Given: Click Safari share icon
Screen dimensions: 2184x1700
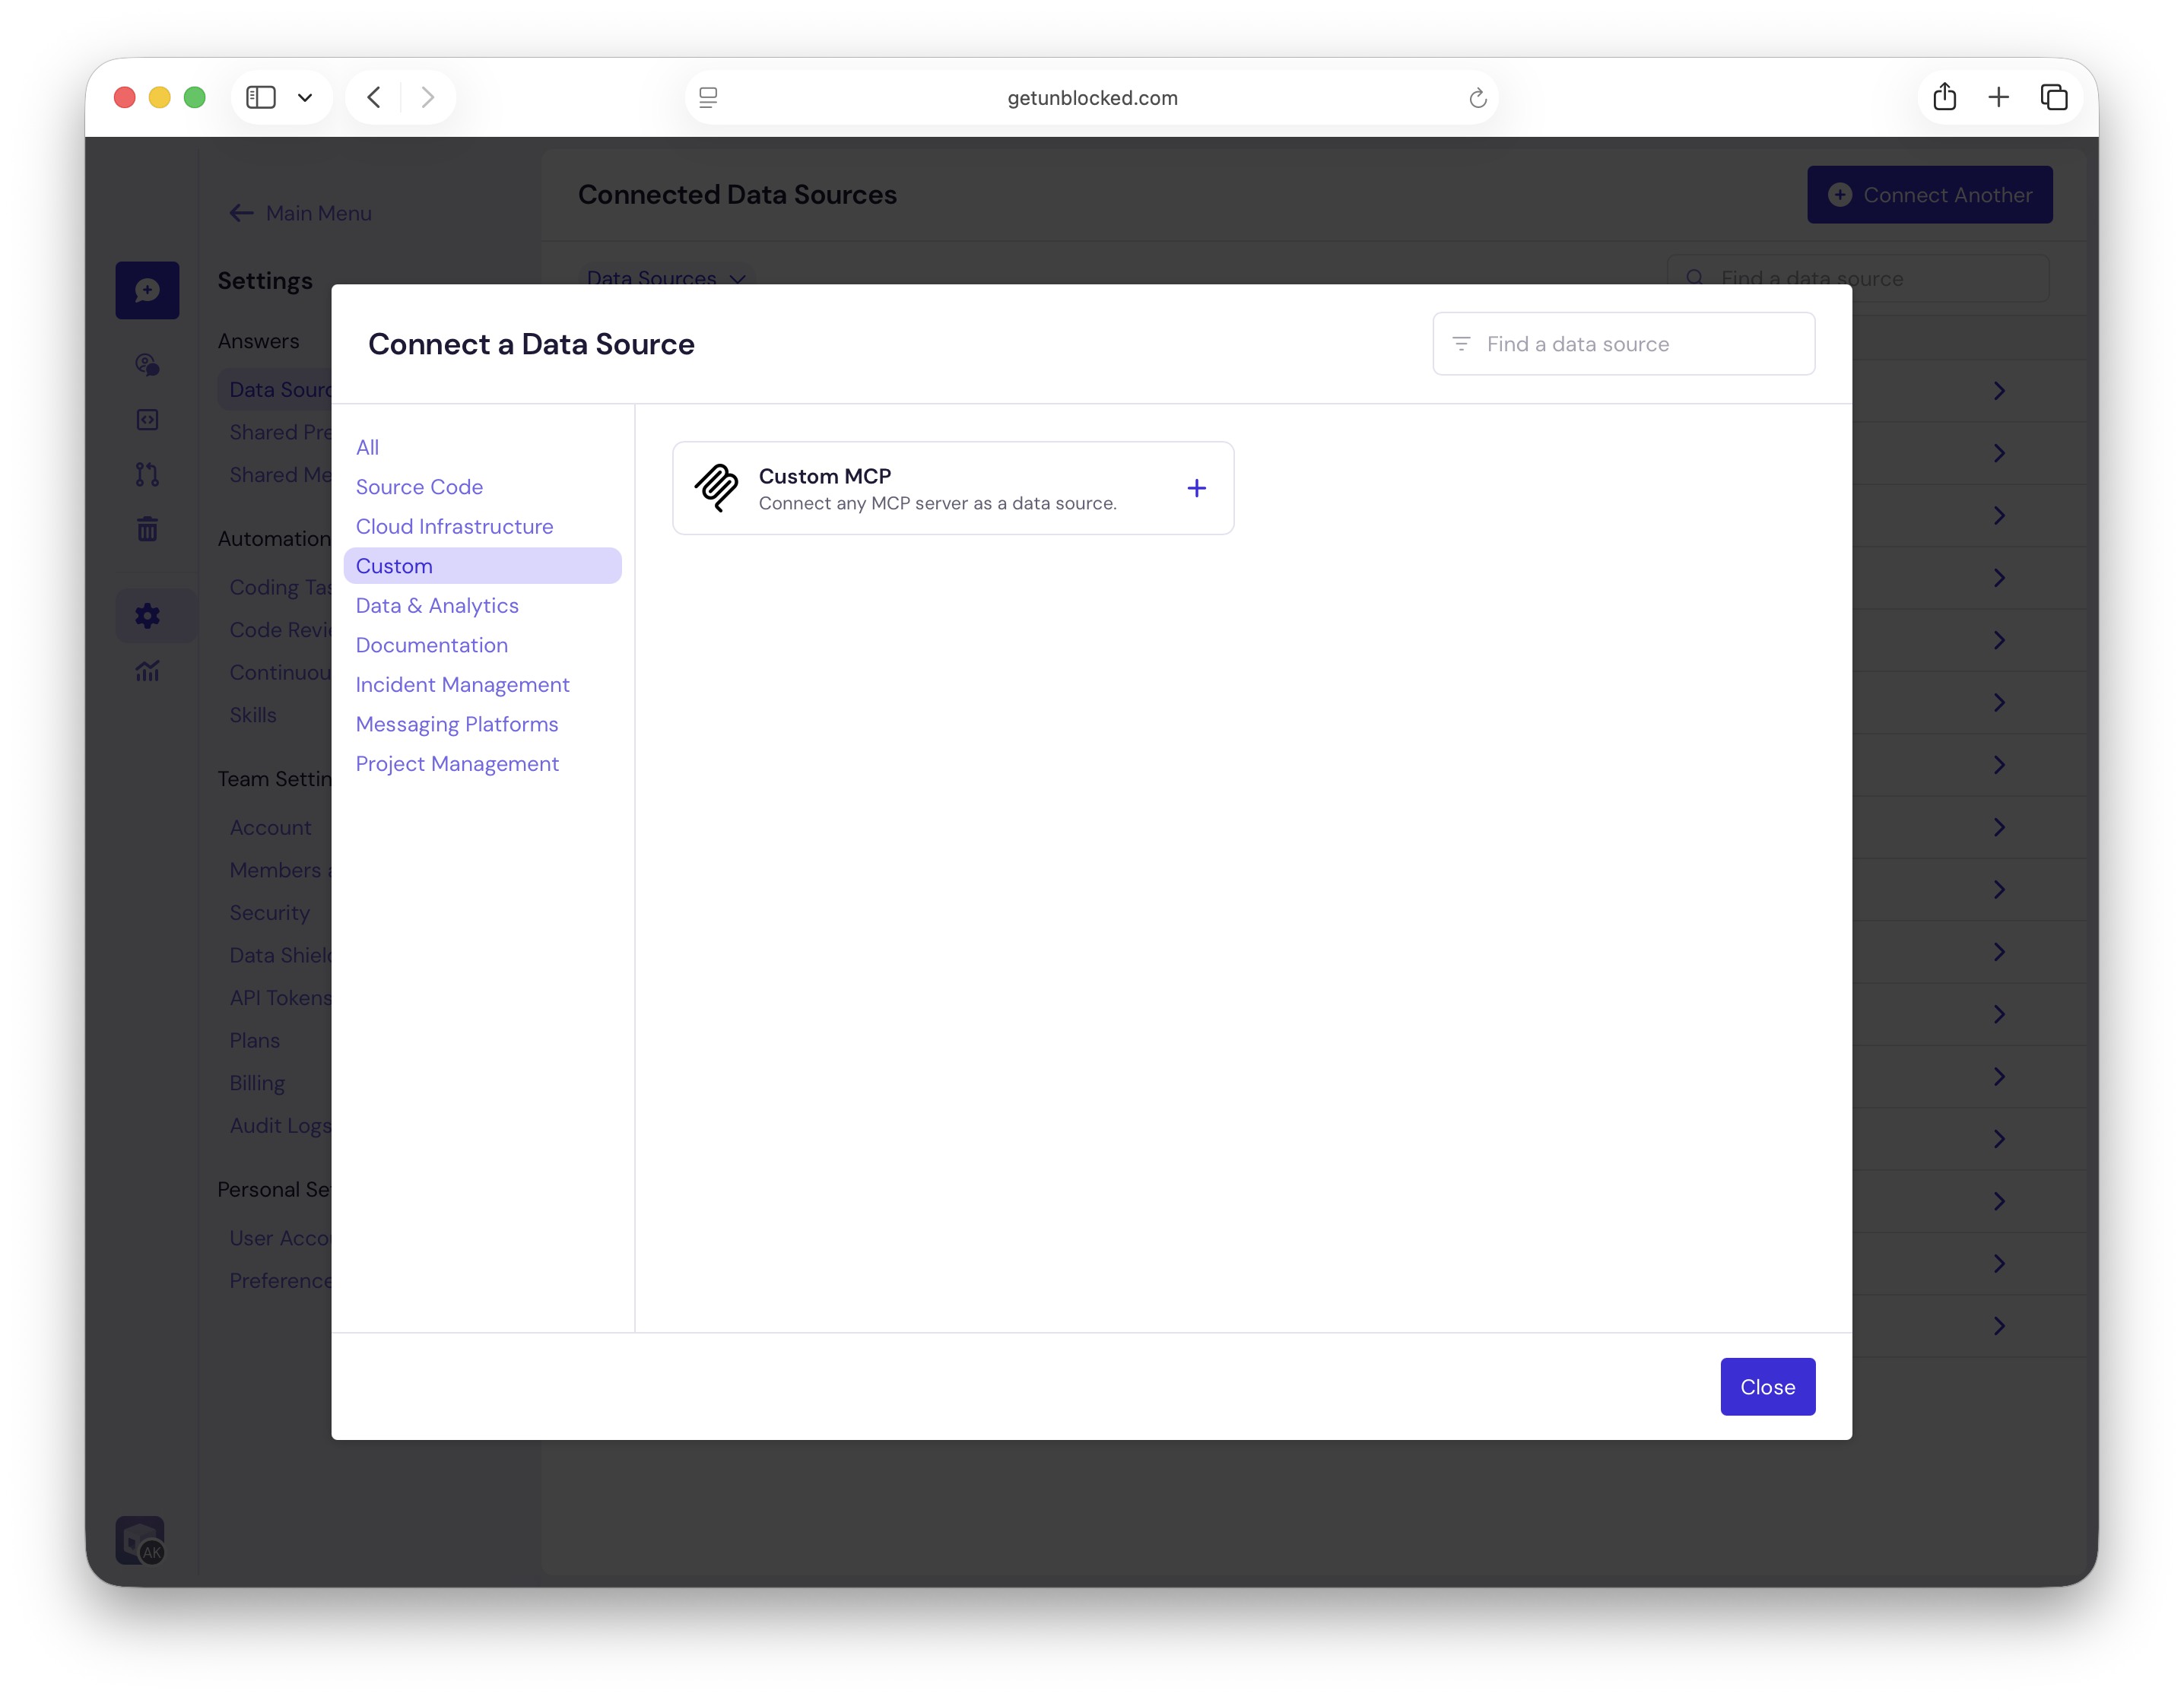Looking at the screenshot, I should click(x=1944, y=97).
